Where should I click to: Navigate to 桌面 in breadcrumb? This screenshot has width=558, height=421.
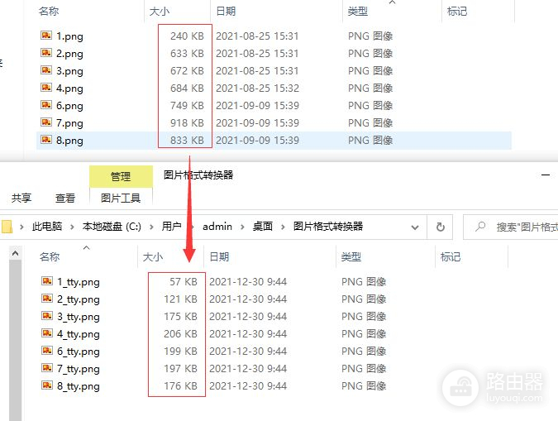click(x=263, y=227)
